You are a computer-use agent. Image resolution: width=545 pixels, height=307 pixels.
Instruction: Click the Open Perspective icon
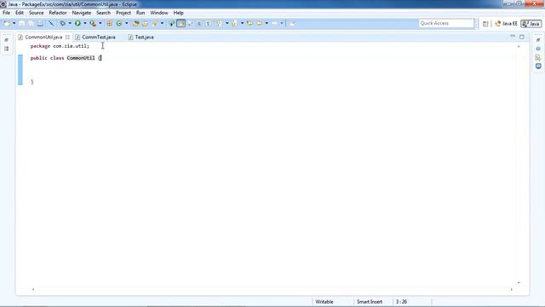[485, 24]
